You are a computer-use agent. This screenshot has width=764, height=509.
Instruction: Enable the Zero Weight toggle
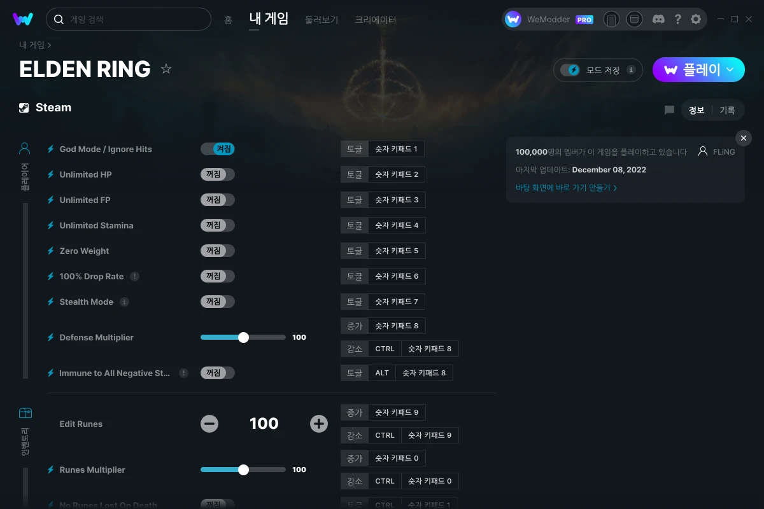218,251
